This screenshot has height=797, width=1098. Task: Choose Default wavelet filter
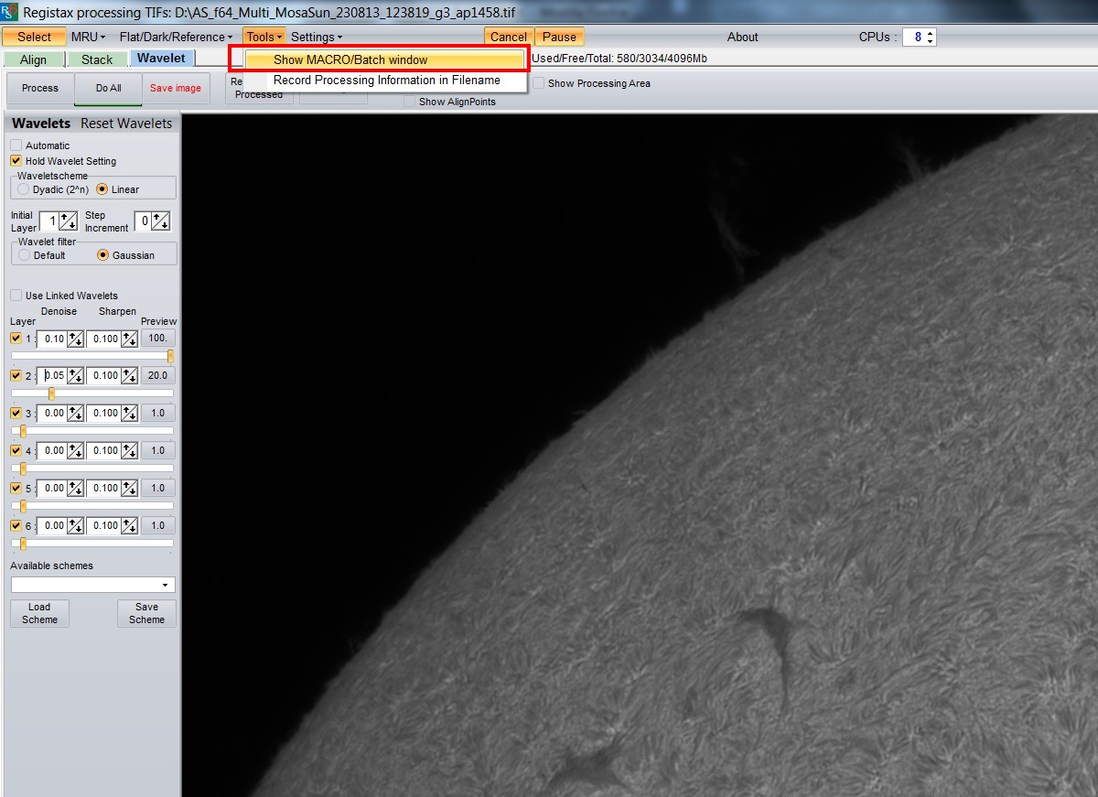coord(24,255)
